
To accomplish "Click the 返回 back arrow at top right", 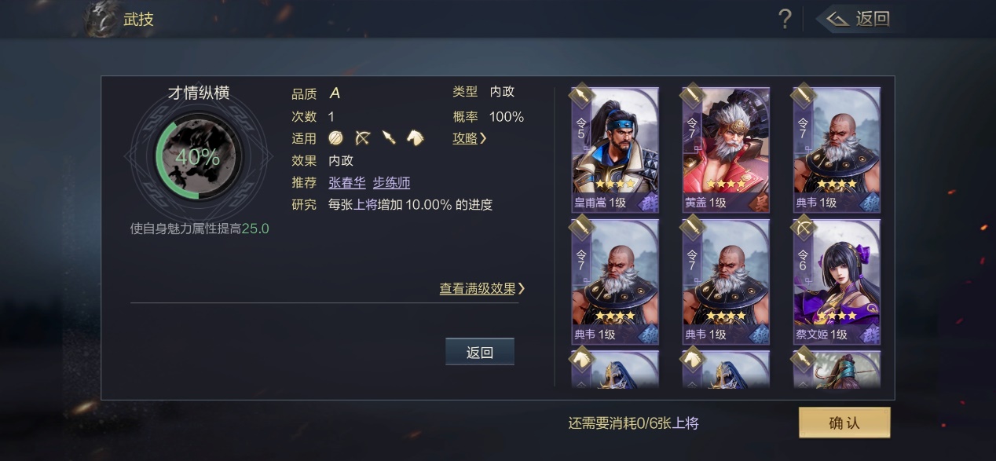I will click(x=858, y=19).
